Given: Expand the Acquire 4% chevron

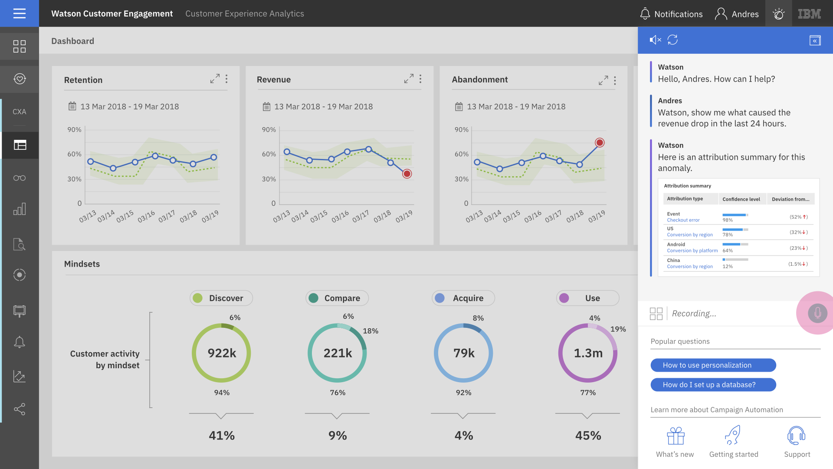Looking at the screenshot, I should coord(463,416).
